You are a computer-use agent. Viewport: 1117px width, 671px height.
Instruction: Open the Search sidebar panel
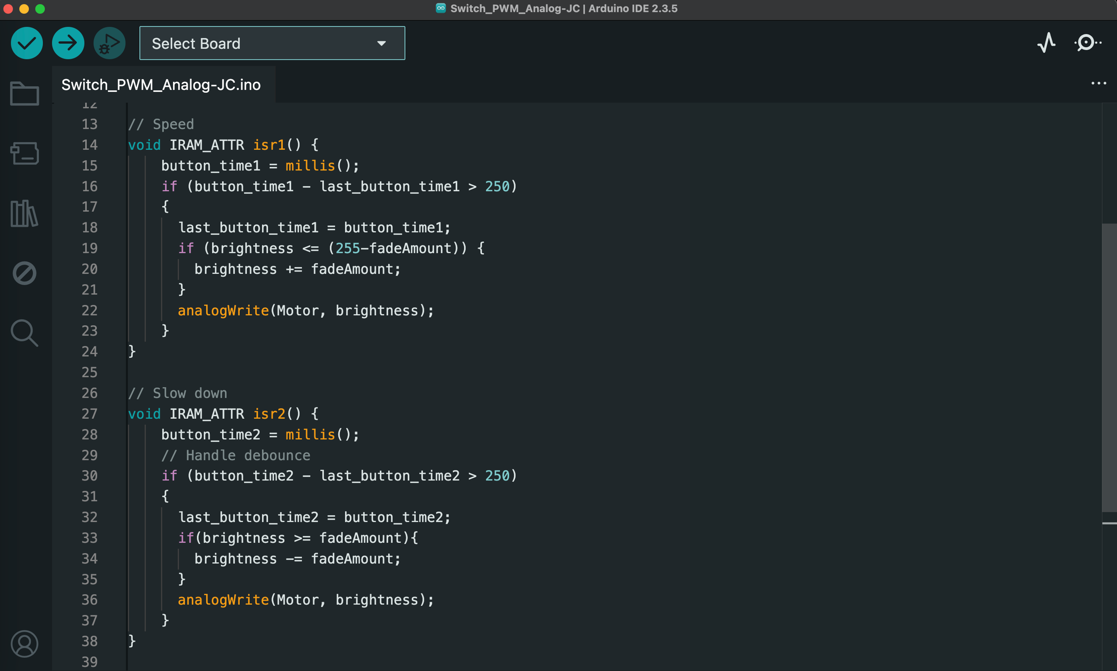point(24,333)
